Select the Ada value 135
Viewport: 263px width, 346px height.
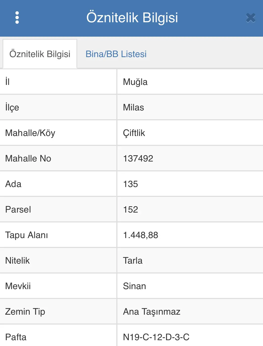[130, 184]
